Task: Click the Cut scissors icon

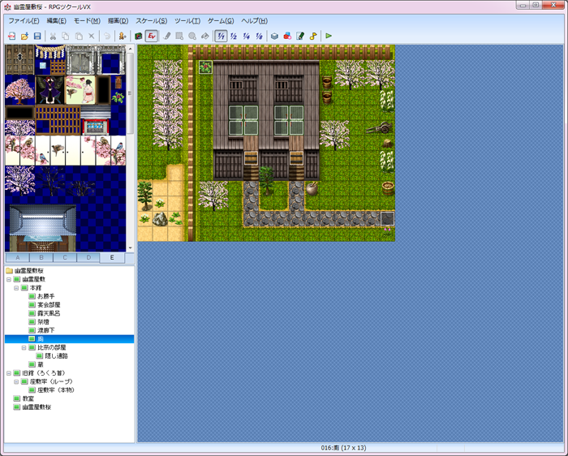Action: [x=53, y=36]
